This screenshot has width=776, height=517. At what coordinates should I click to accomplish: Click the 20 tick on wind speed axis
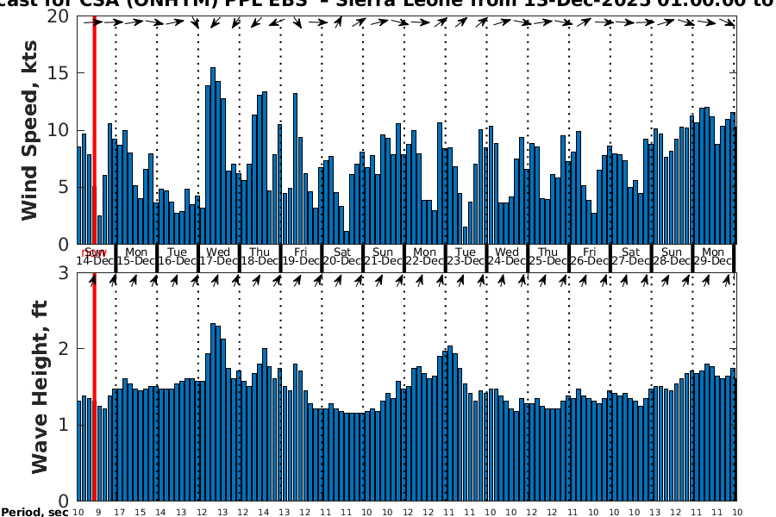click(57, 17)
